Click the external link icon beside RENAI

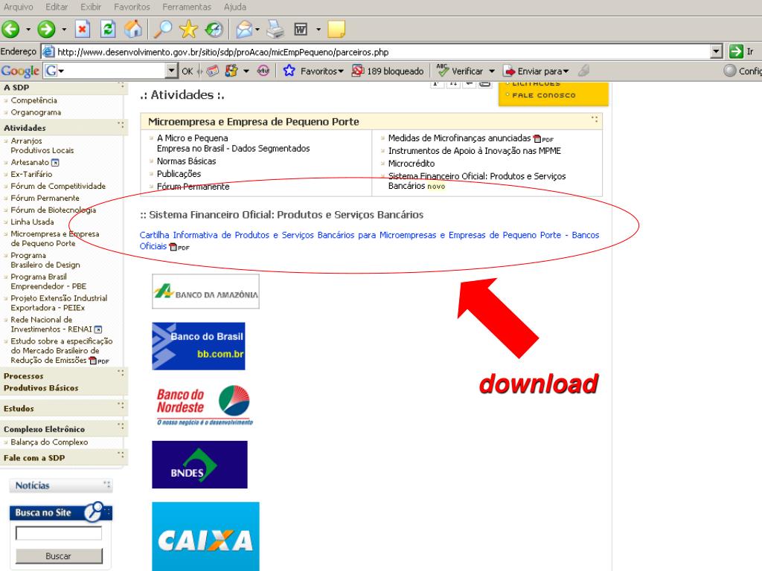click(x=98, y=329)
